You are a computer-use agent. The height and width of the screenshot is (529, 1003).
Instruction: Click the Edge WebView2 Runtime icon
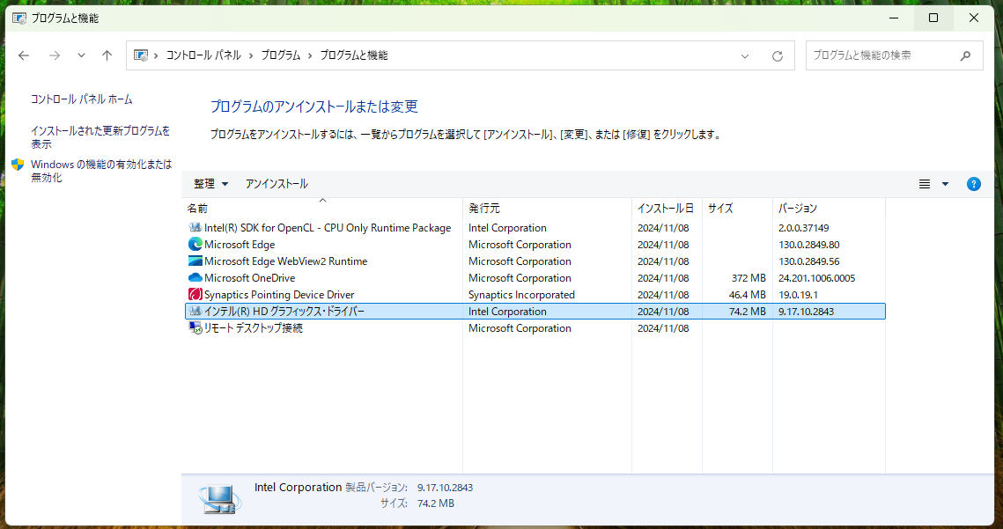195,261
